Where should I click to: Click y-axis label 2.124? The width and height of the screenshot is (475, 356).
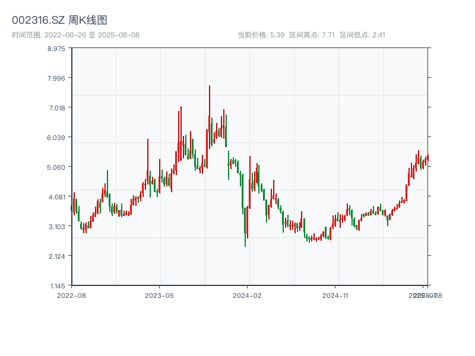point(57,256)
